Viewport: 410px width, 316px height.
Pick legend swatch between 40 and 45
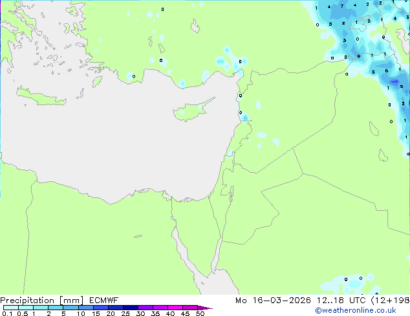tap(175, 308)
